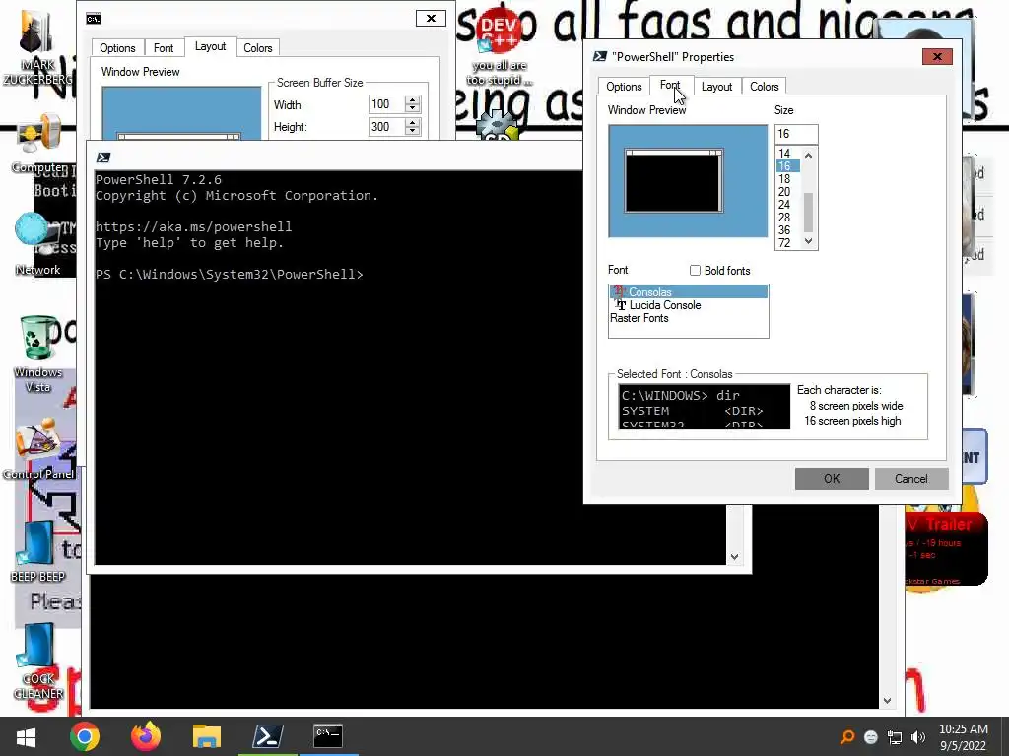Select the Font tab in the background properties window

(x=164, y=47)
